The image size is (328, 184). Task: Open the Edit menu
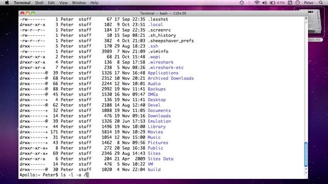click(51, 3)
